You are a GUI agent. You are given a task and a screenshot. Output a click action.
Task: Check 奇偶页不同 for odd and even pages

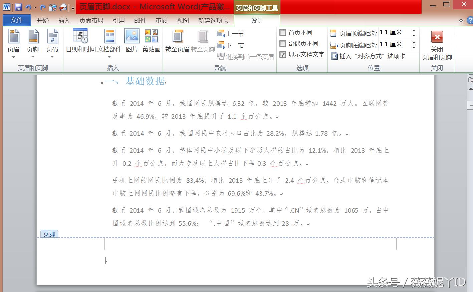point(283,43)
